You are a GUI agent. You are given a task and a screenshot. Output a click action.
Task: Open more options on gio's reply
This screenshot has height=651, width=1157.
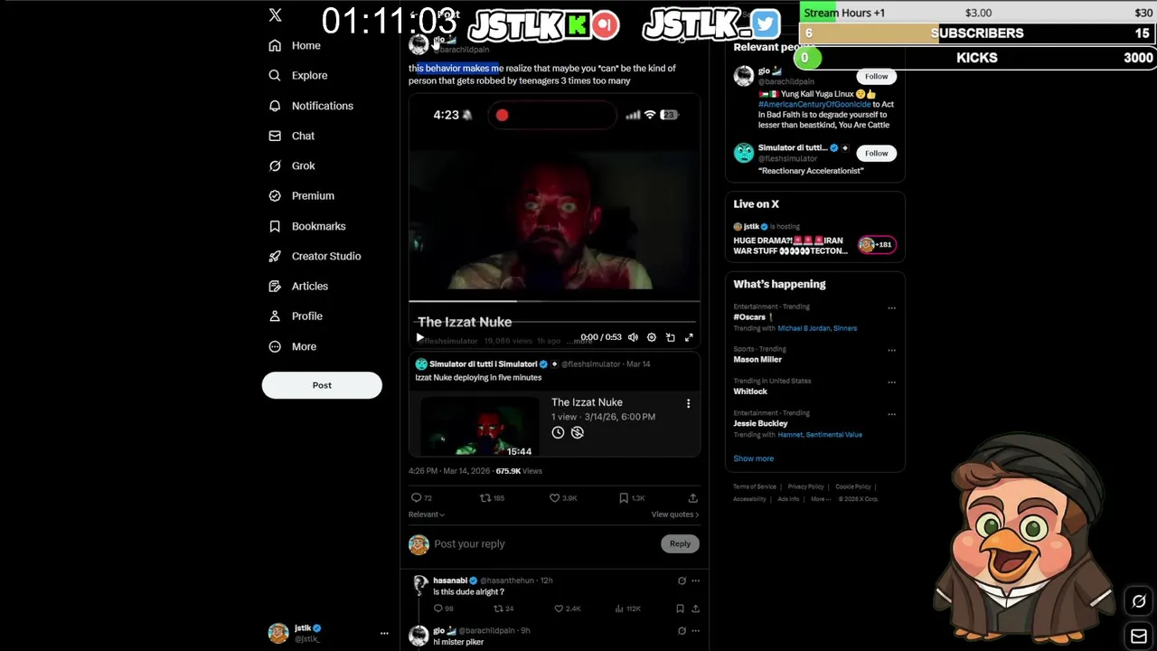pyautogui.click(x=695, y=630)
